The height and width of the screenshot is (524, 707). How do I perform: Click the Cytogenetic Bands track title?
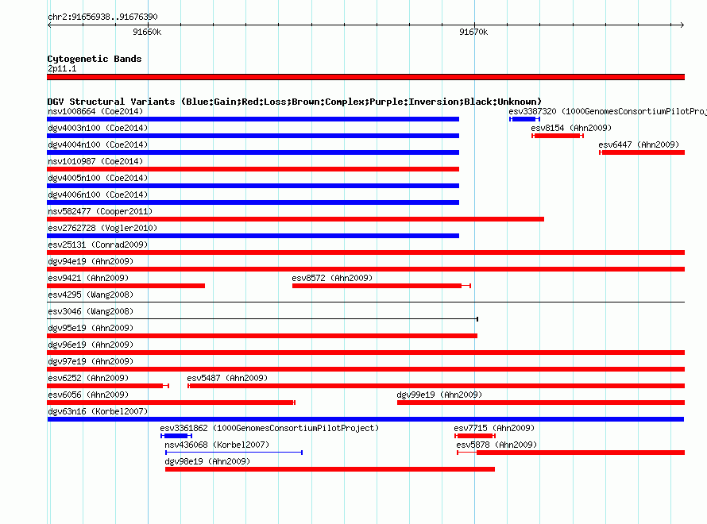coord(95,59)
